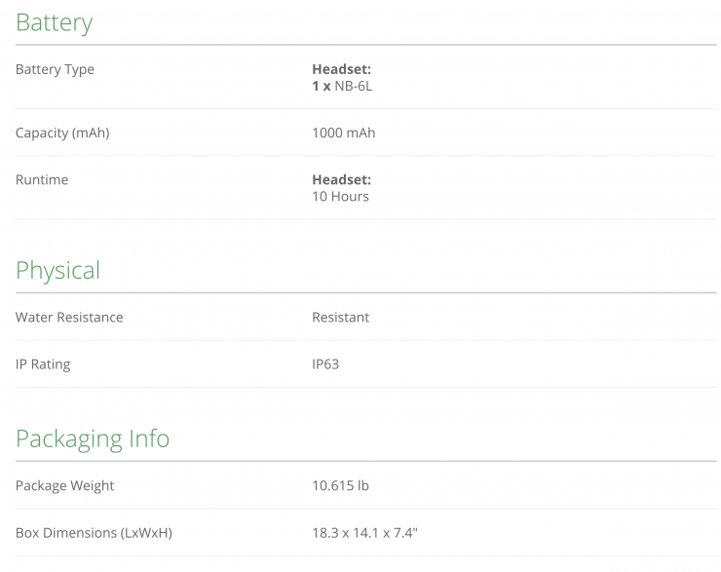
Task: Click the IP Rating row label
Action: pyautogui.click(x=43, y=364)
